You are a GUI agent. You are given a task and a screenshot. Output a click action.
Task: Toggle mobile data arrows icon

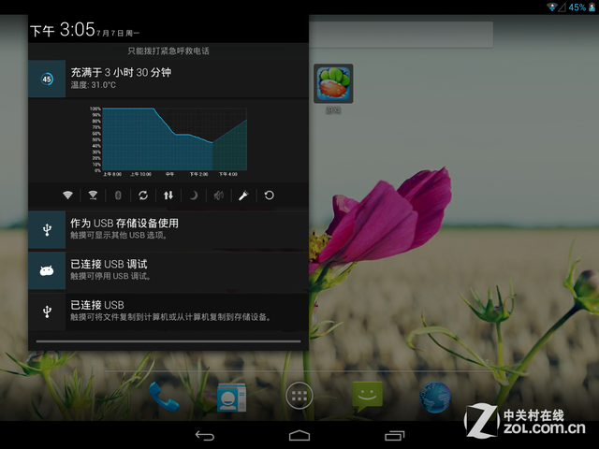click(x=168, y=195)
